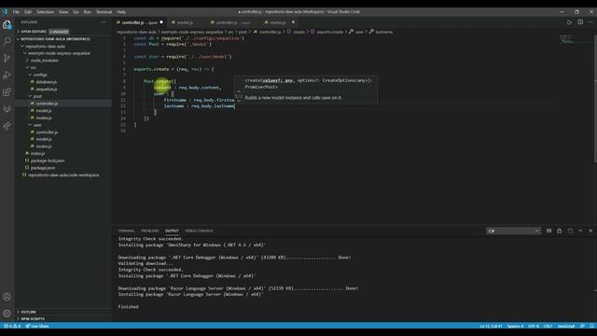This screenshot has height=336, width=597.
Task: Select routes.js under the user folder
Action: pyautogui.click(x=44, y=147)
